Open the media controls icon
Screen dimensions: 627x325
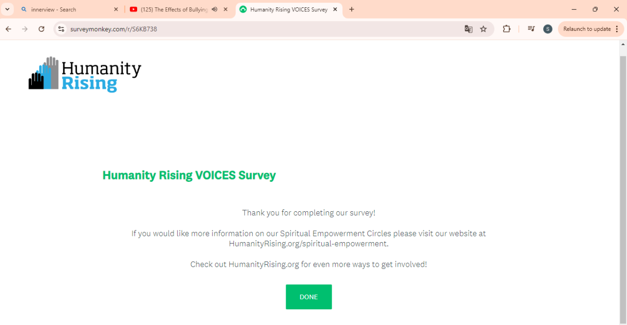click(531, 29)
